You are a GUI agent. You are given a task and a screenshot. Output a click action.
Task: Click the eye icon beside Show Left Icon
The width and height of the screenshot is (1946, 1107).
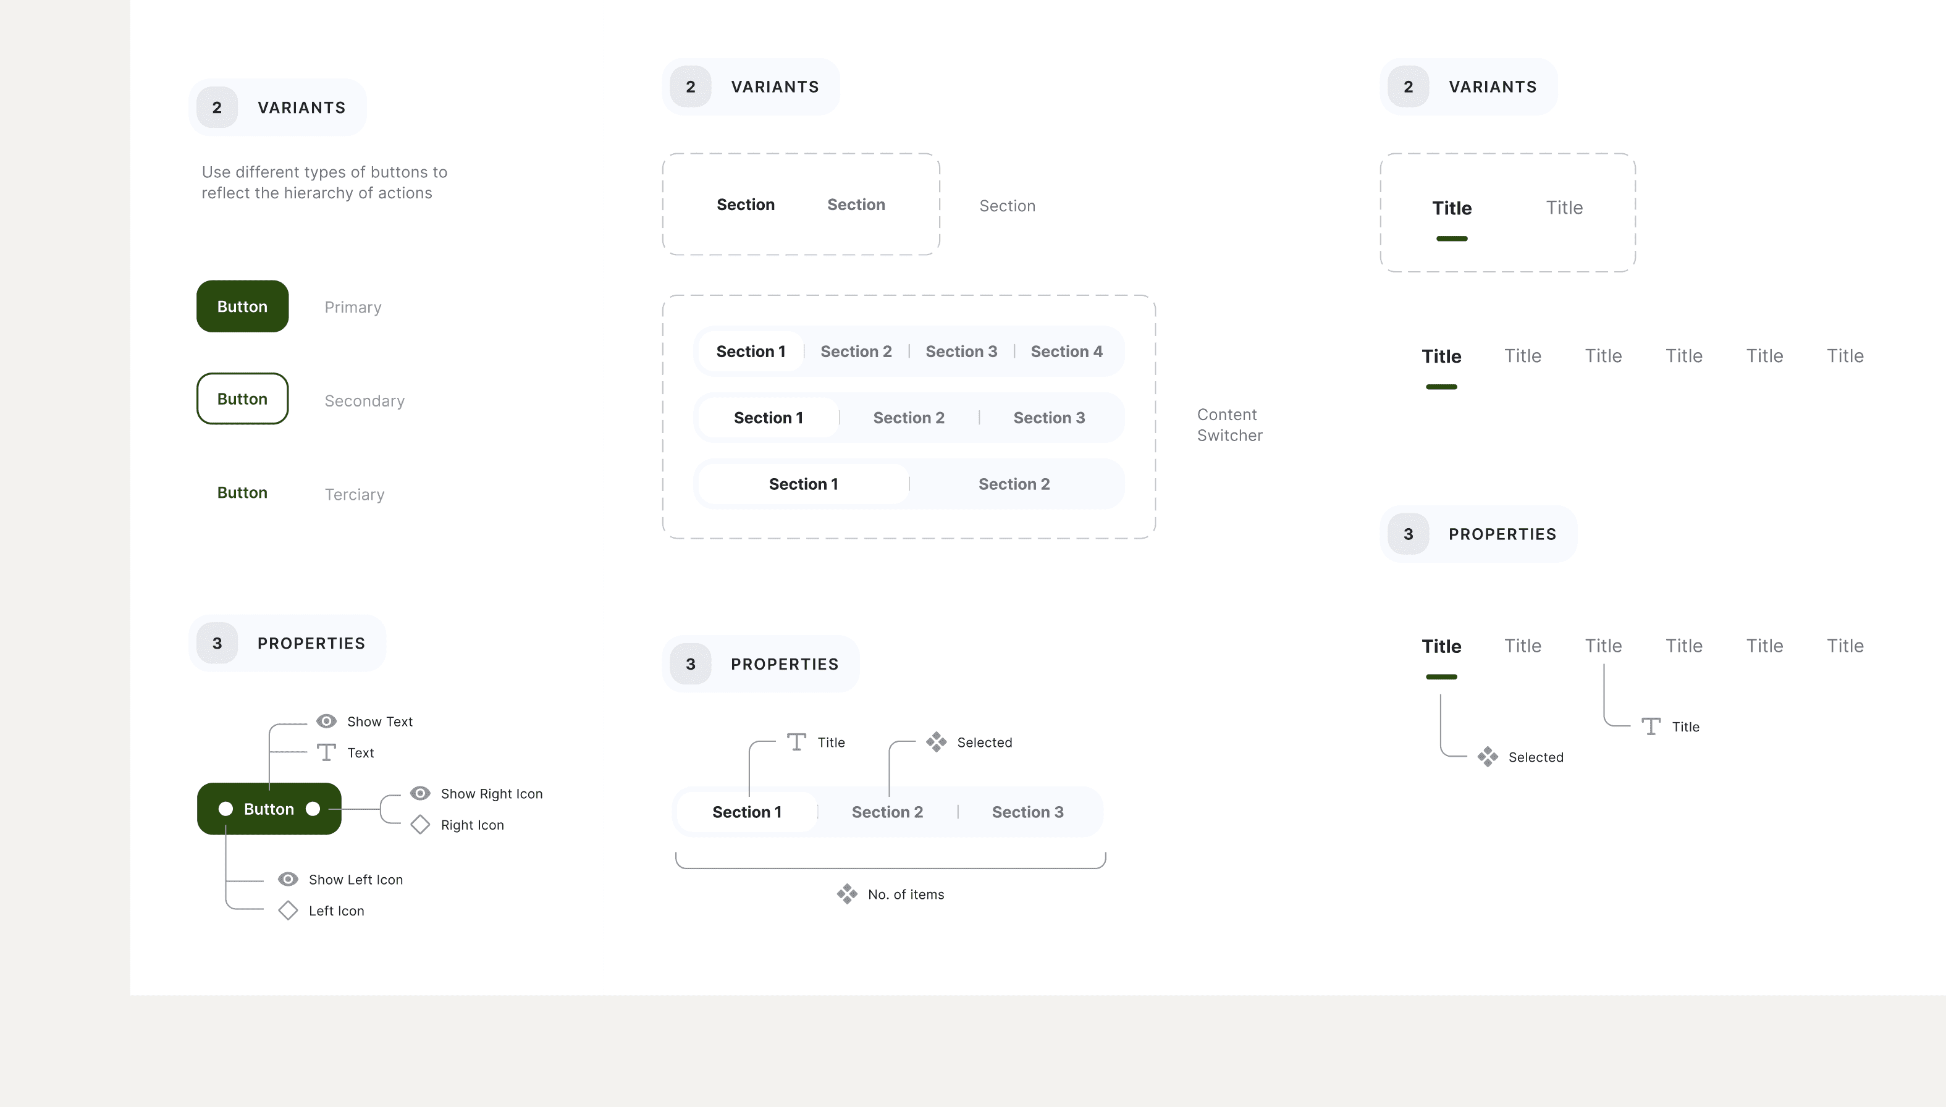287,879
